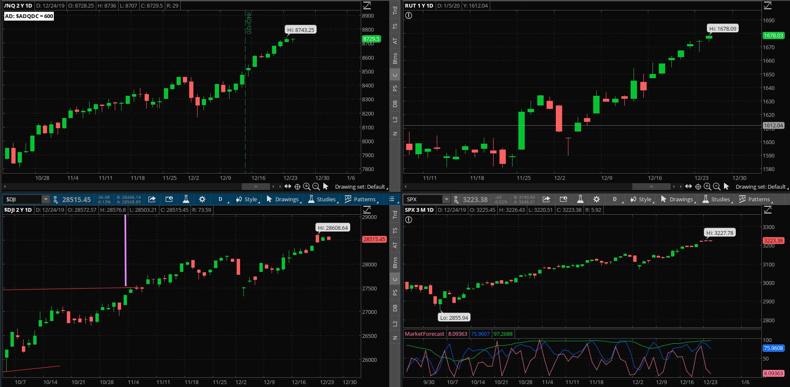Share the $DJI chart
This screenshot has width=790, height=387.
[152, 199]
